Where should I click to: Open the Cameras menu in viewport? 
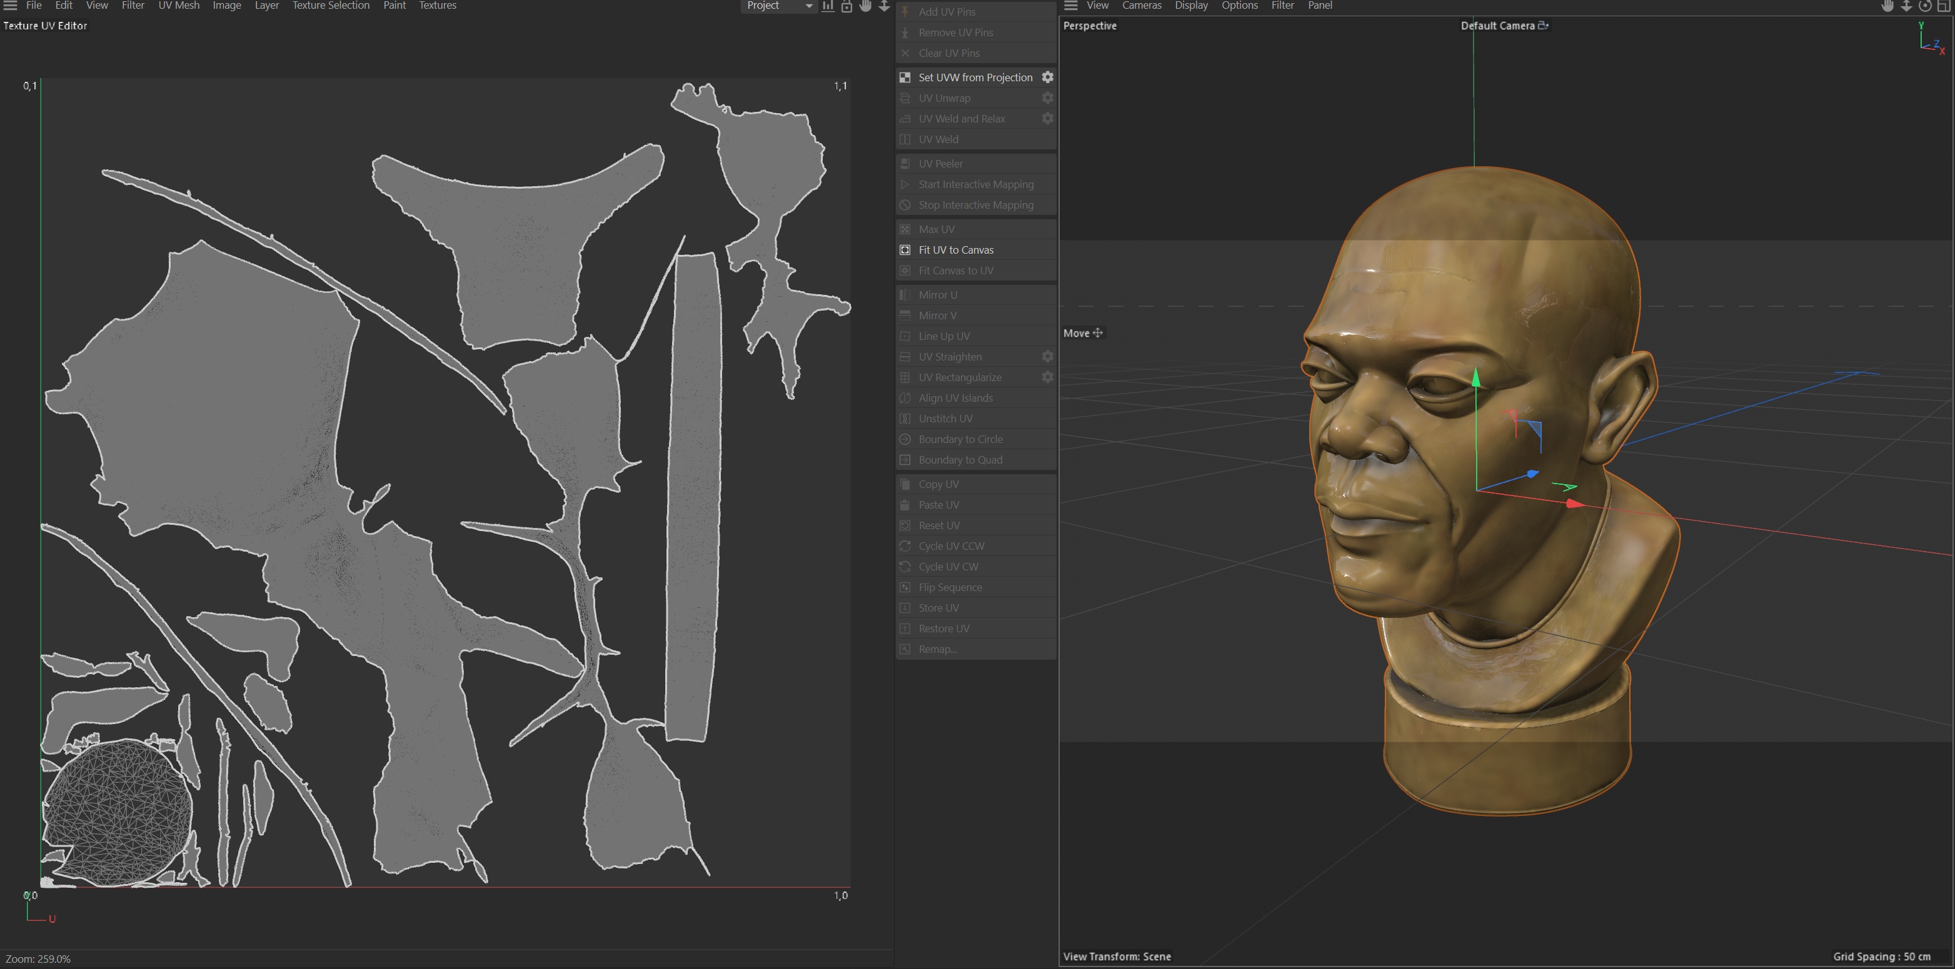point(1142,6)
